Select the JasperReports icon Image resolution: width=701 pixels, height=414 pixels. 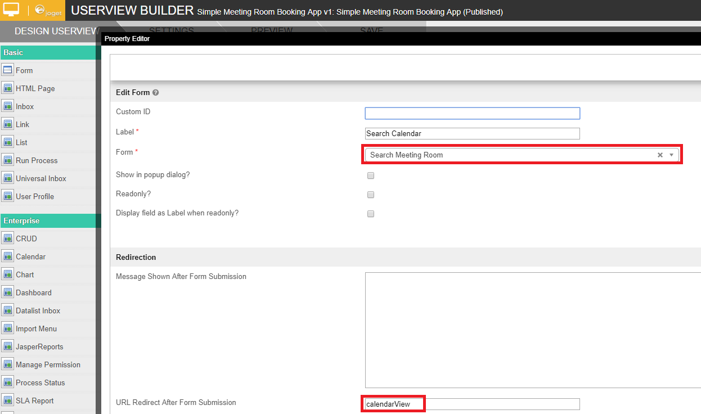pyautogui.click(x=7, y=346)
